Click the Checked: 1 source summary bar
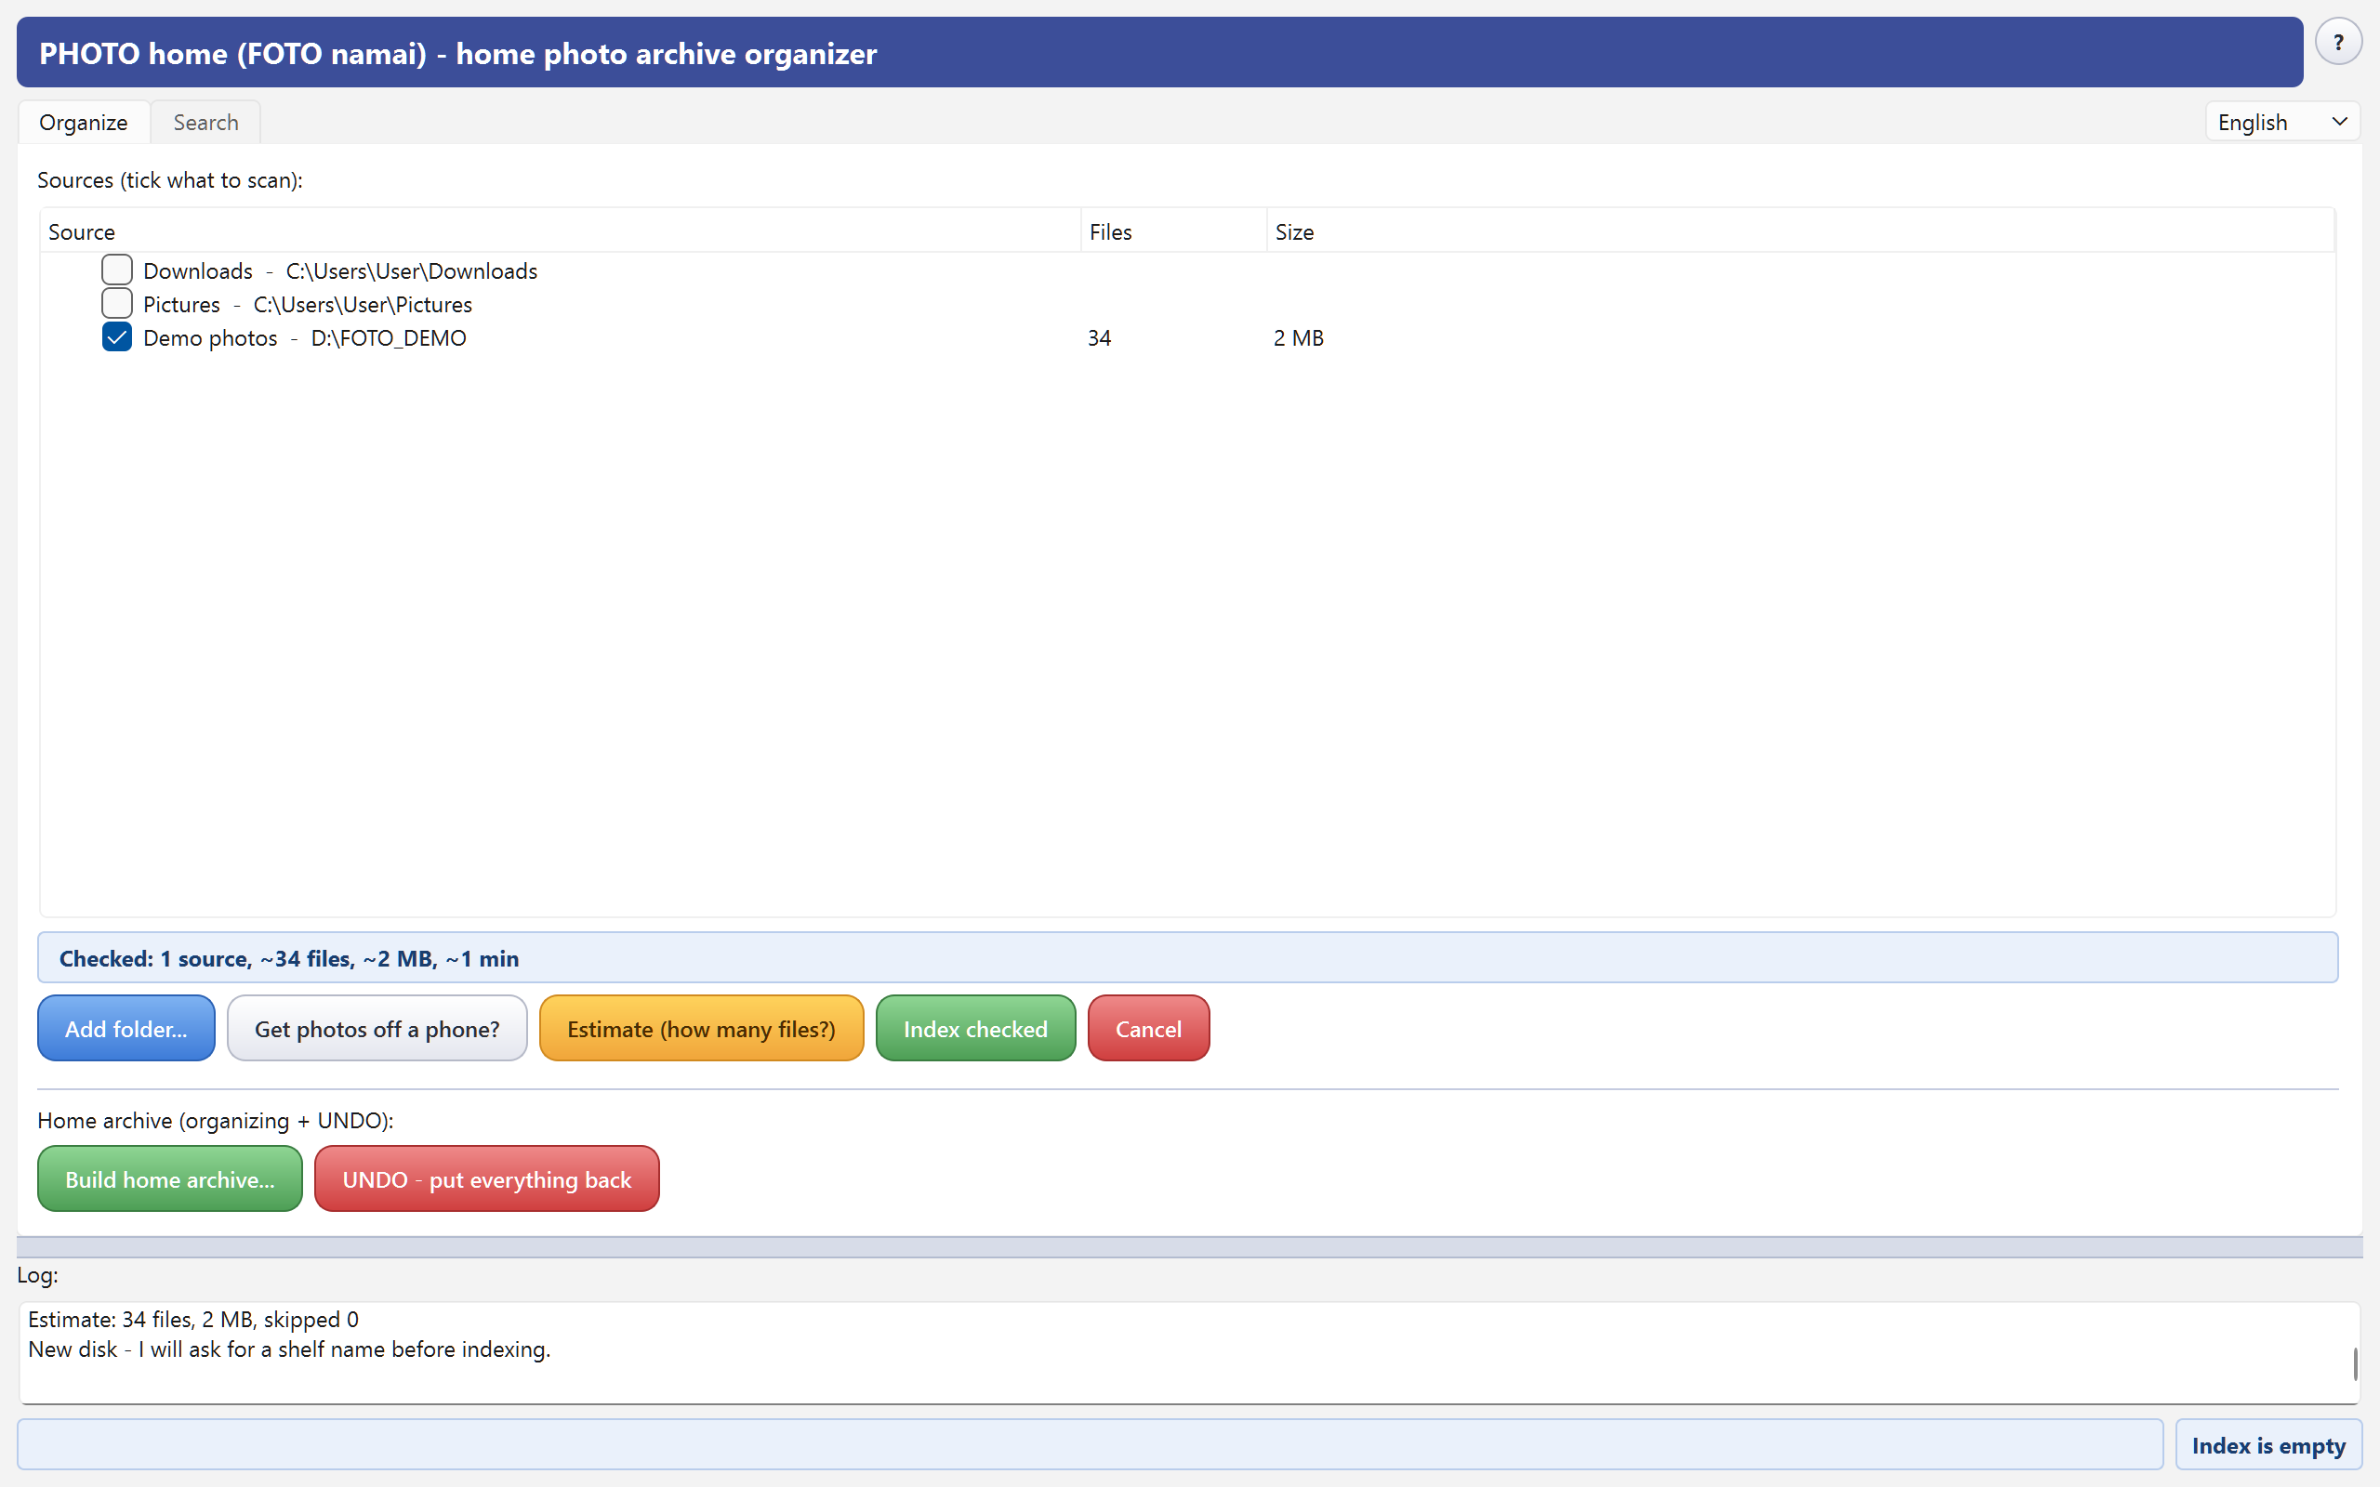 tap(1187, 958)
